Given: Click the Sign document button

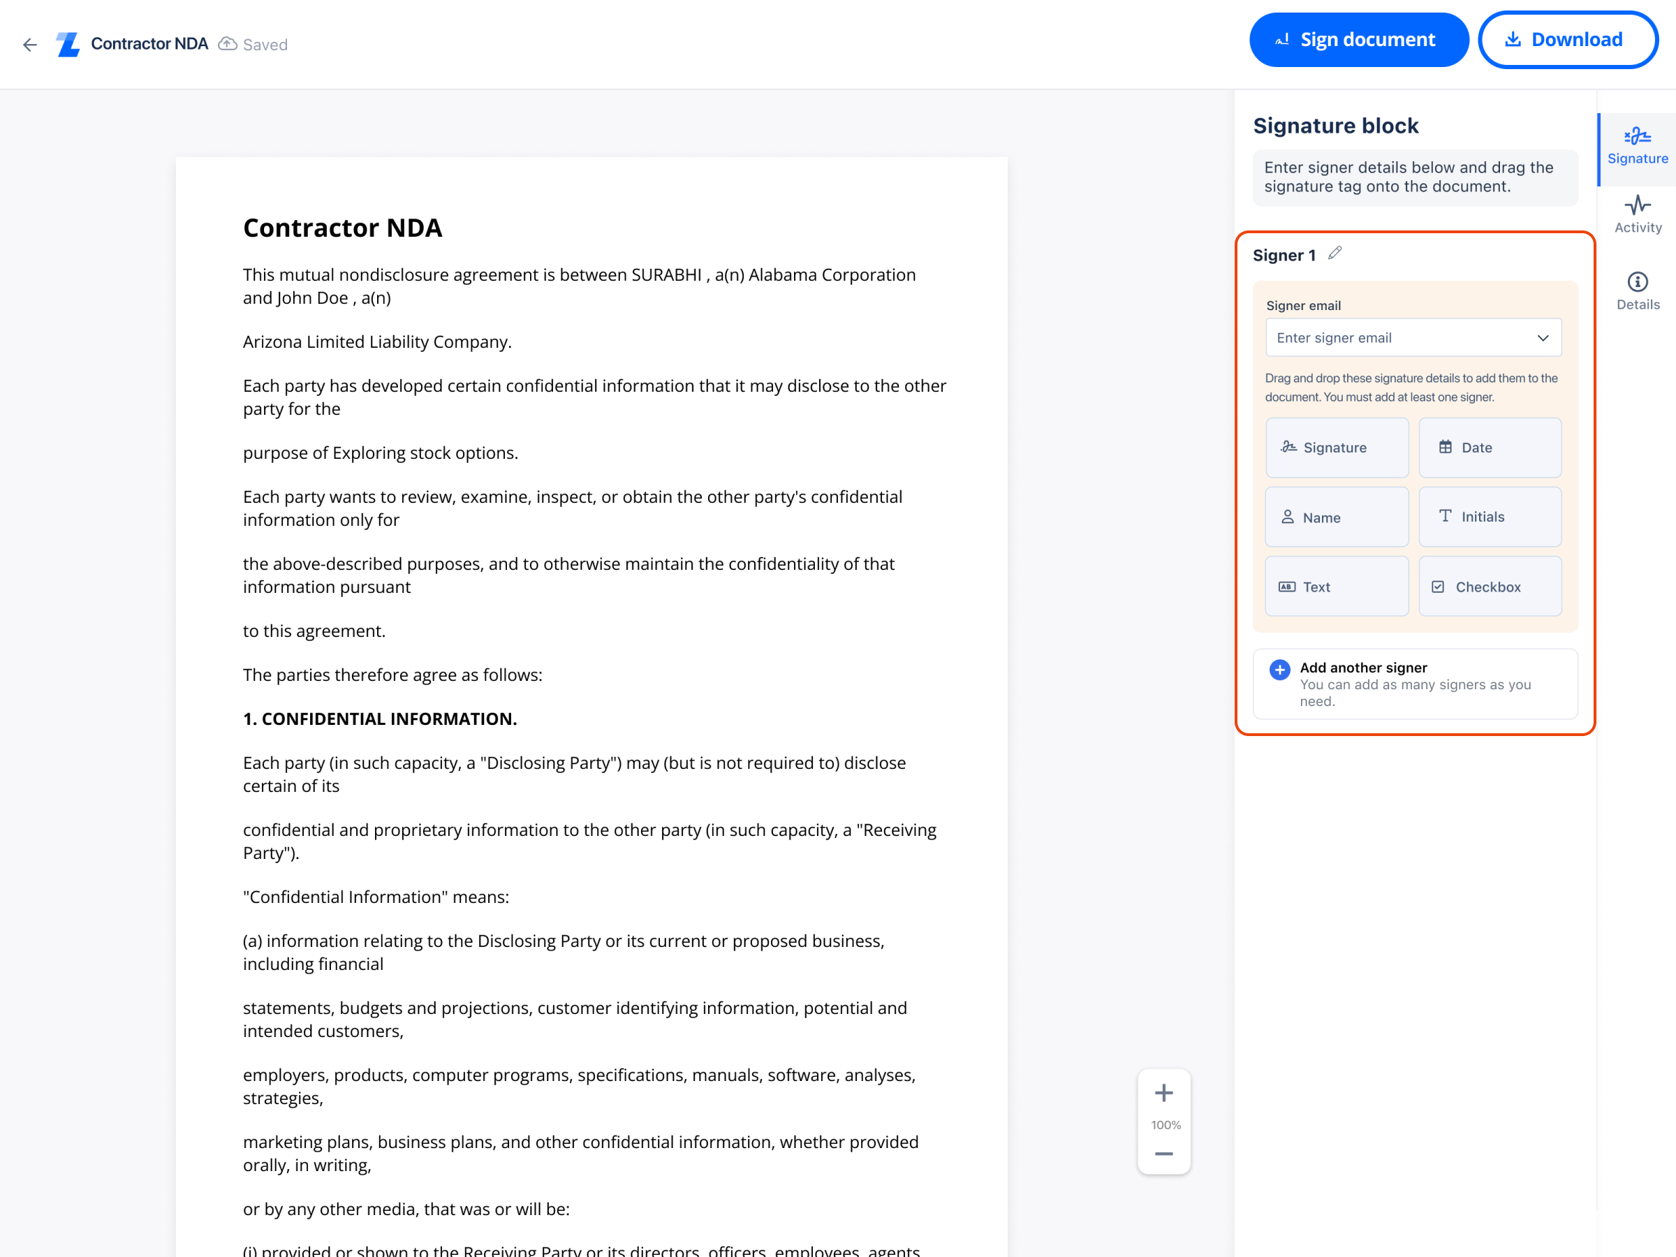Looking at the screenshot, I should point(1358,41).
